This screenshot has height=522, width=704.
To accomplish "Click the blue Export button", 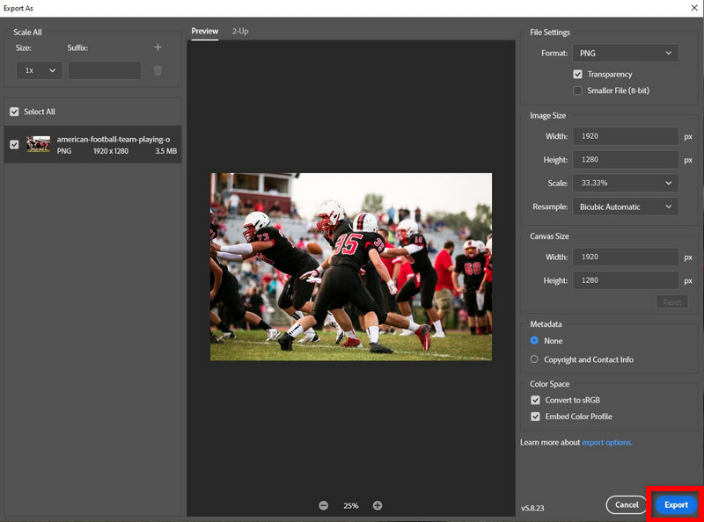I will point(676,504).
